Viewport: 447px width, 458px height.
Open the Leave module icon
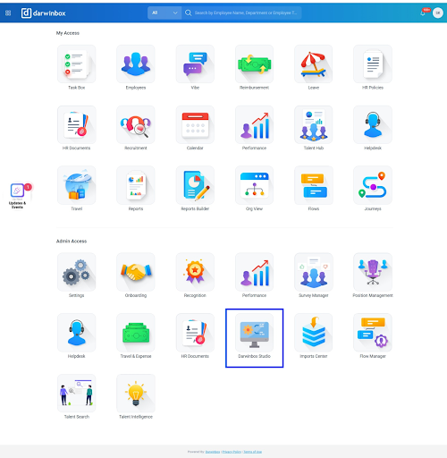point(314,64)
